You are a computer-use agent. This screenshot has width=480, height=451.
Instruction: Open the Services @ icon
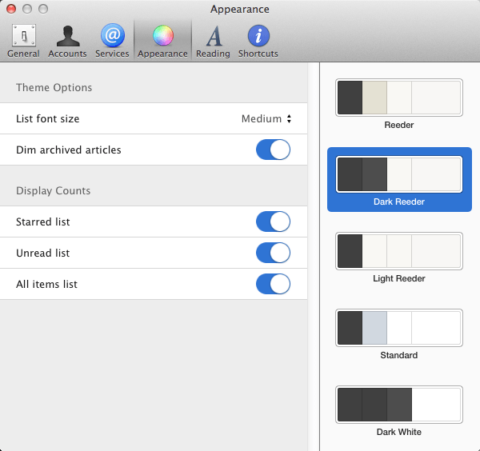click(x=112, y=35)
